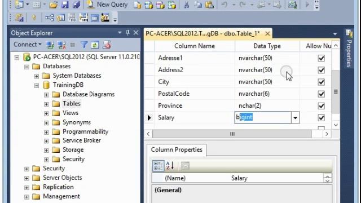Save the table with the floppy icon

tap(65, 5)
